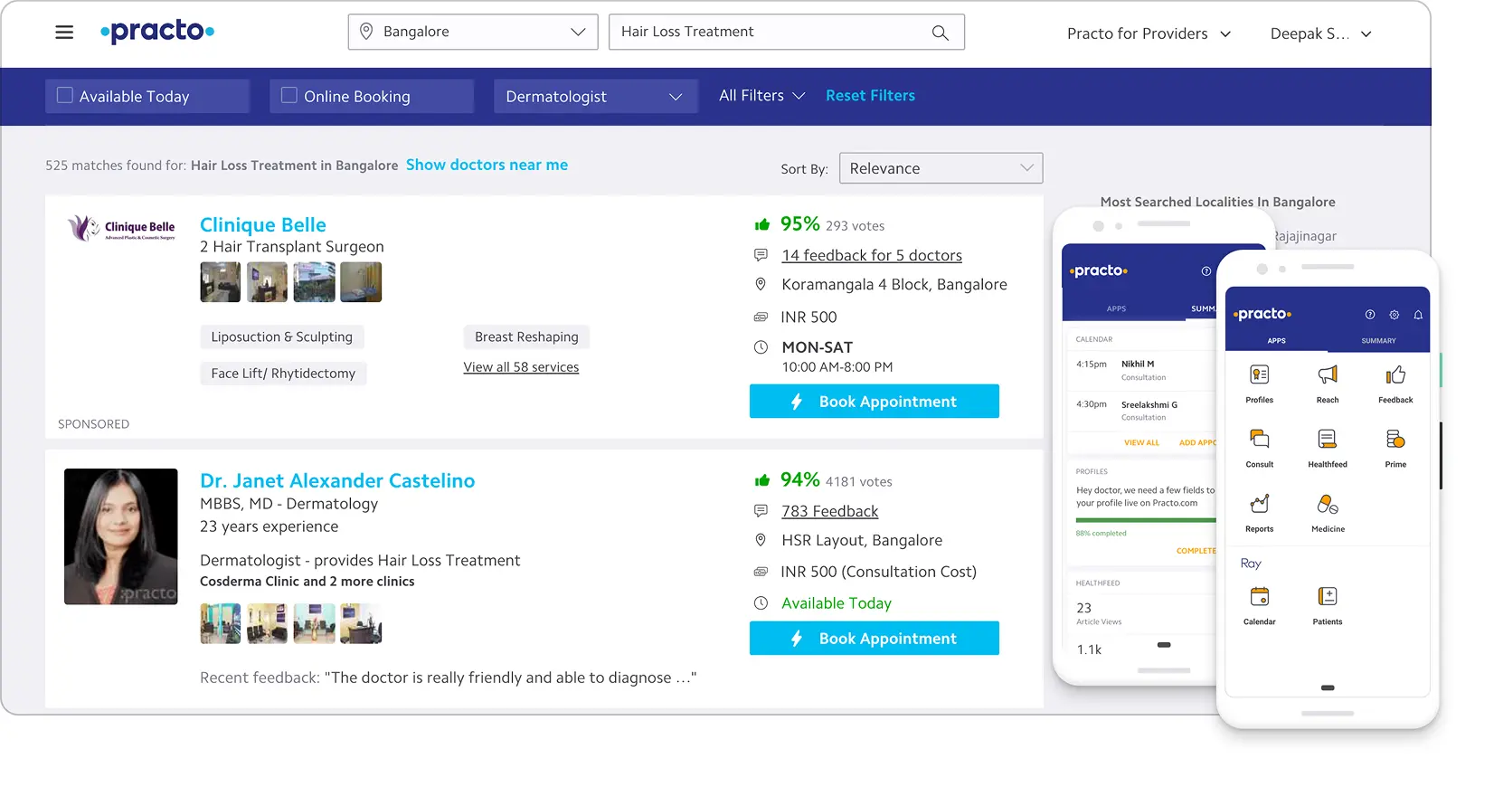Open the hamburger menu icon
This screenshot has height=796, width=1494.
(64, 33)
